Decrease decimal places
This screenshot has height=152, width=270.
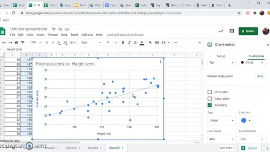click(x=59, y=43)
